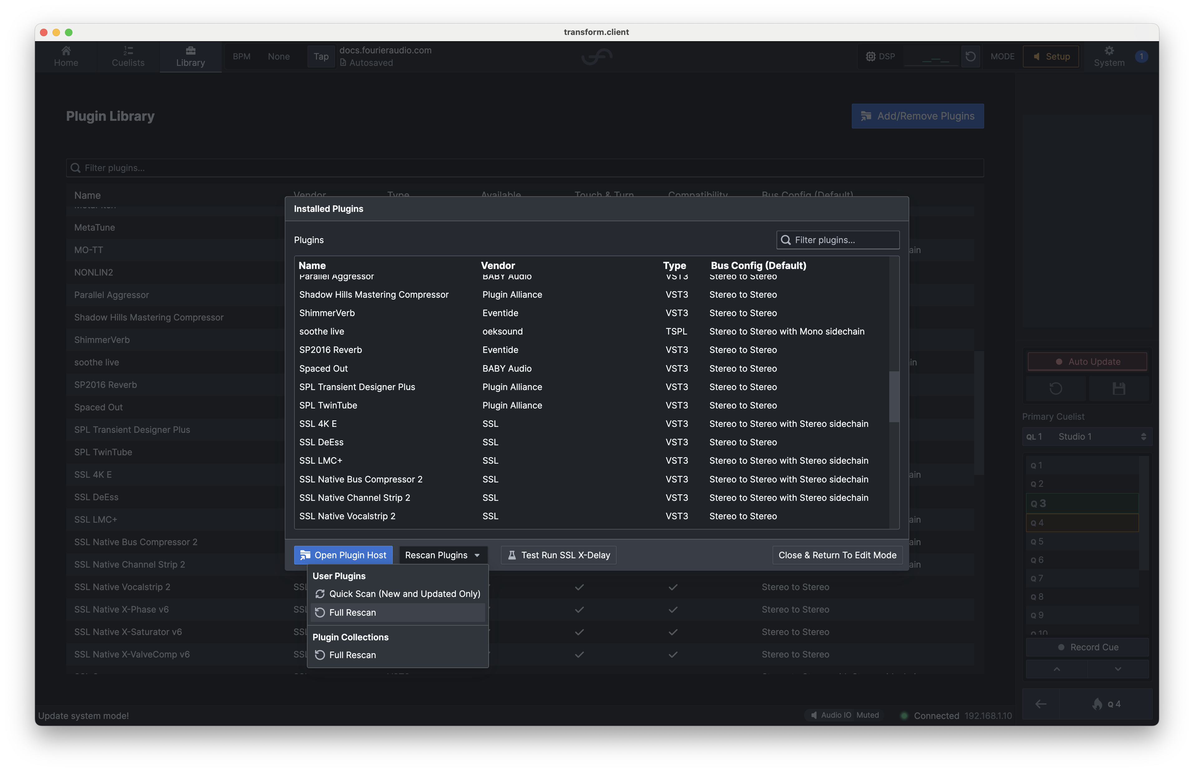The width and height of the screenshot is (1194, 772).
Task: Close & Return To Edit Mode
Action: 837,555
